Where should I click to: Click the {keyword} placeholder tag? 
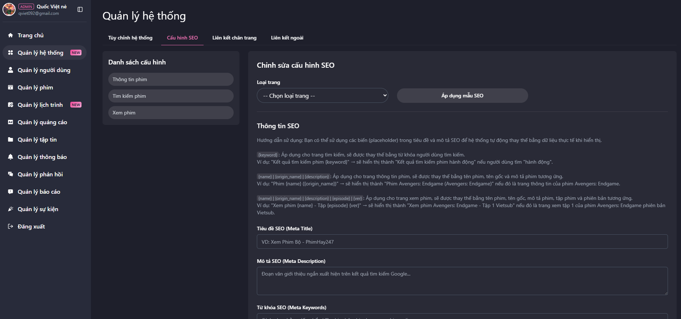[268, 155]
